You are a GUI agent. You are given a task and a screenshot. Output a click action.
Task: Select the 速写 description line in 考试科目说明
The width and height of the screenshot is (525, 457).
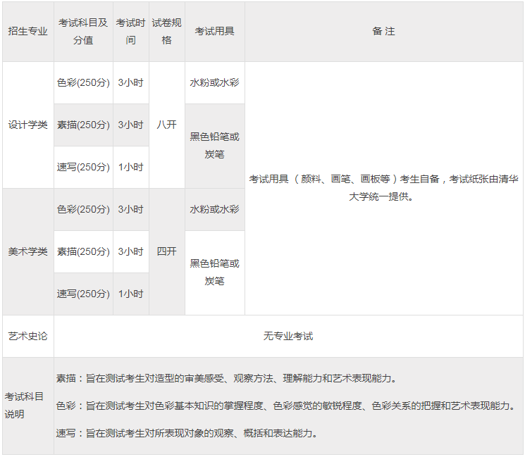pyautogui.click(x=187, y=433)
